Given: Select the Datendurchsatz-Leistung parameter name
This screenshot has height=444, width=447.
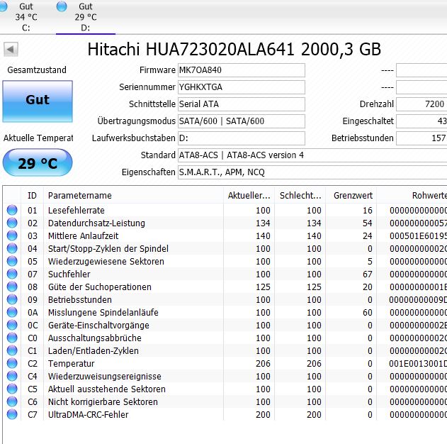Looking at the screenshot, I should pyautogui.click(x=96, y=223).
